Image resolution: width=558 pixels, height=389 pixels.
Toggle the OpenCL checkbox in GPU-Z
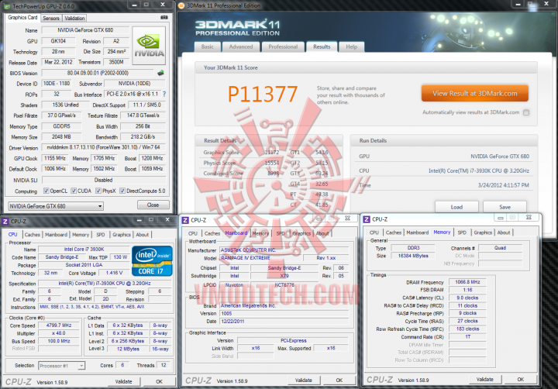pos(46,191)
